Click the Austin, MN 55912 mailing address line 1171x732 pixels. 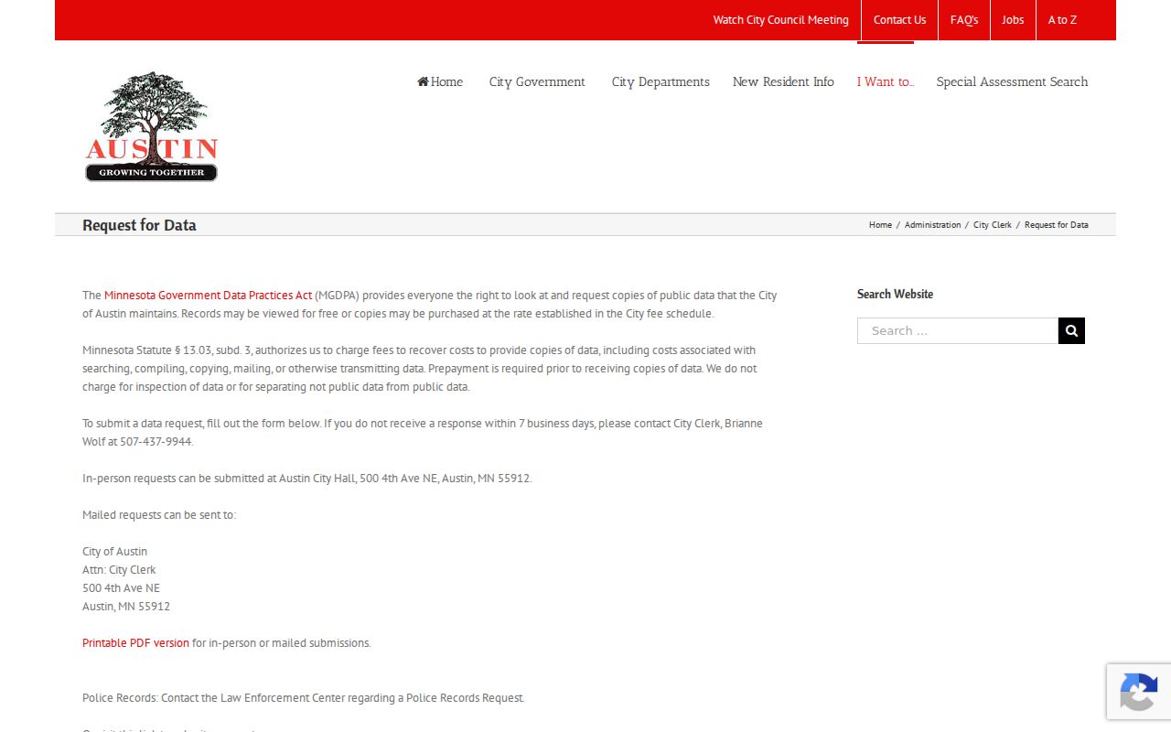click(x=126, y=607)
